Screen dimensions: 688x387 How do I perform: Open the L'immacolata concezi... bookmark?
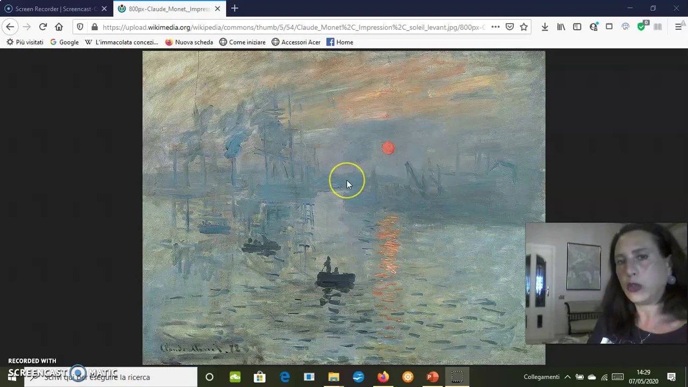(121, 42)
